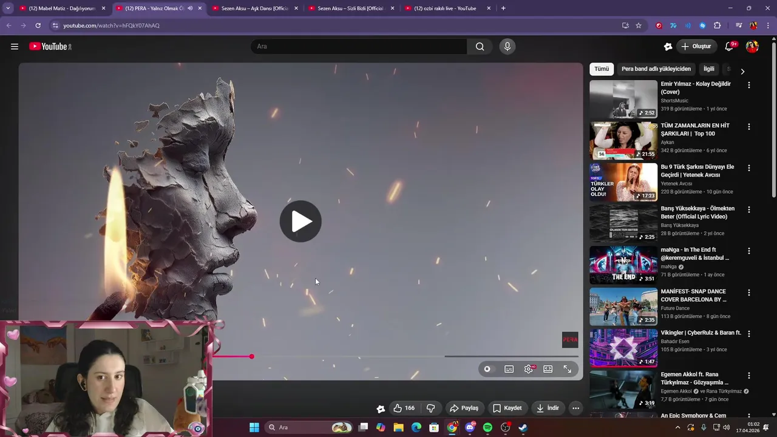Image resolution: width=777 pixels, height=437 pixels.
Task: Click the Paylaş share button
Action: pyautogui.click(x=464, y=408)
